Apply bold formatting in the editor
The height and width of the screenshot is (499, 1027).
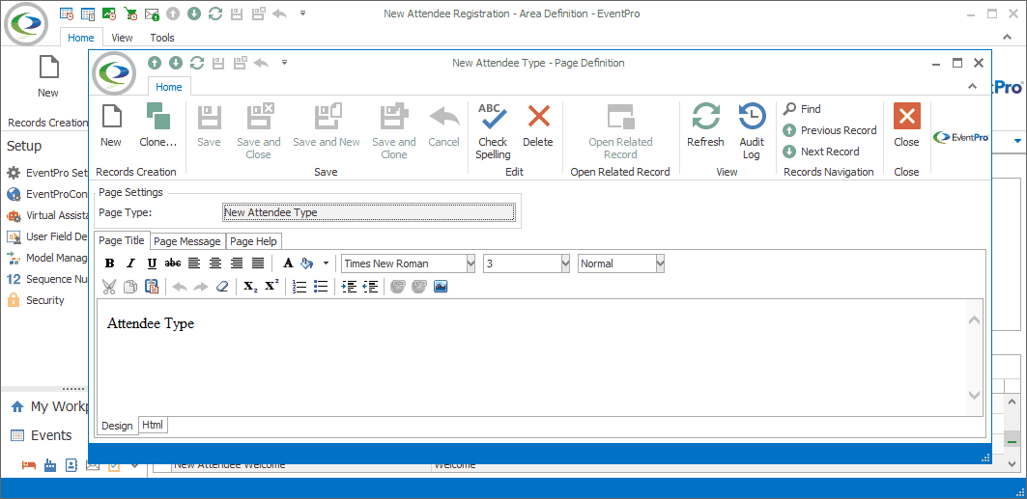click(x=110, y=263)
